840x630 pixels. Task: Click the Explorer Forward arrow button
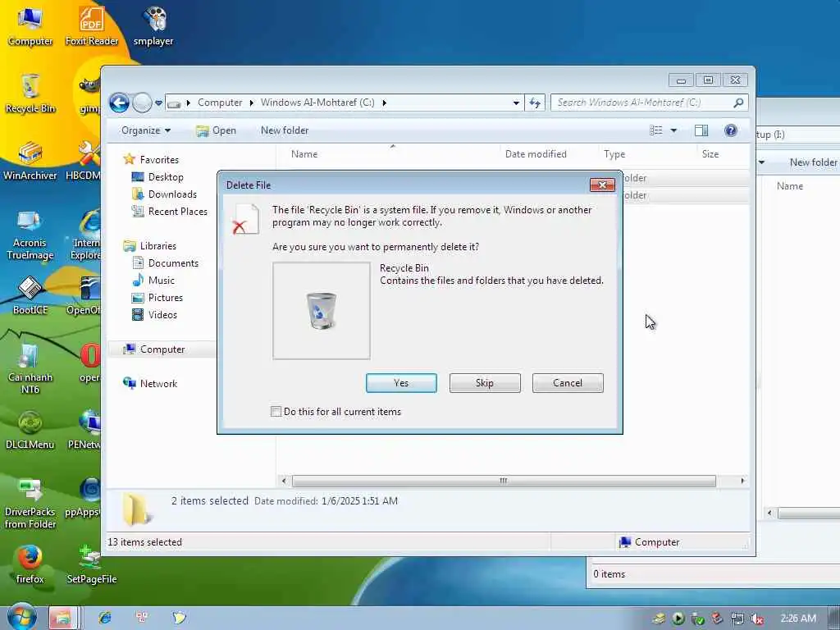(x=142, y=103)
